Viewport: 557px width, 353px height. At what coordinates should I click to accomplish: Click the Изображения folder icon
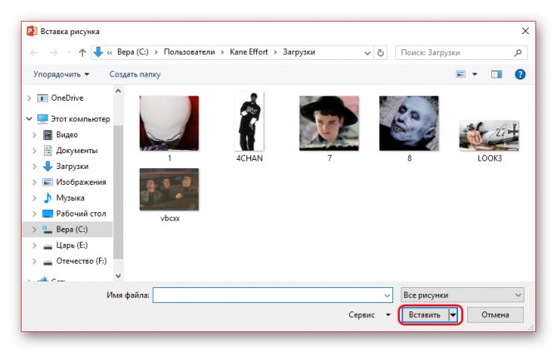click(47, 181)
